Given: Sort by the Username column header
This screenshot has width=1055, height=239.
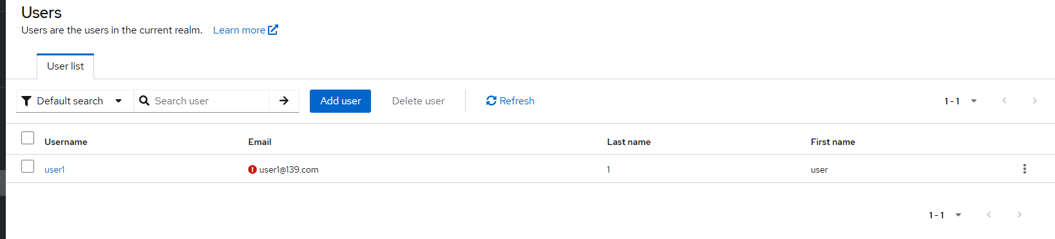Looking at the screenshot, I should [x=66, y=142].
